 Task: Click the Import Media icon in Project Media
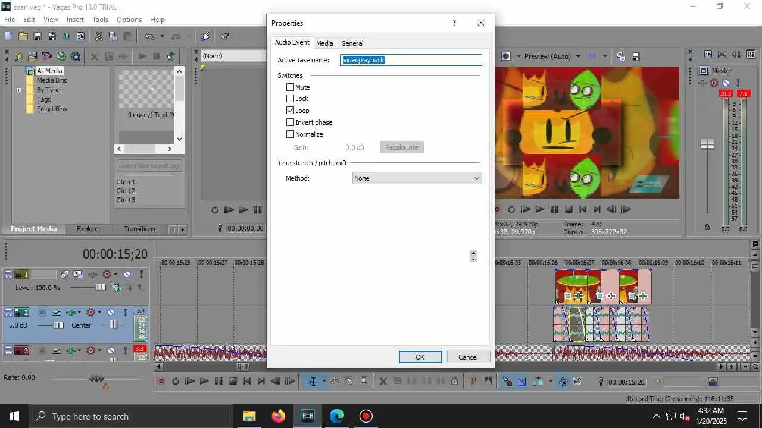33,56
